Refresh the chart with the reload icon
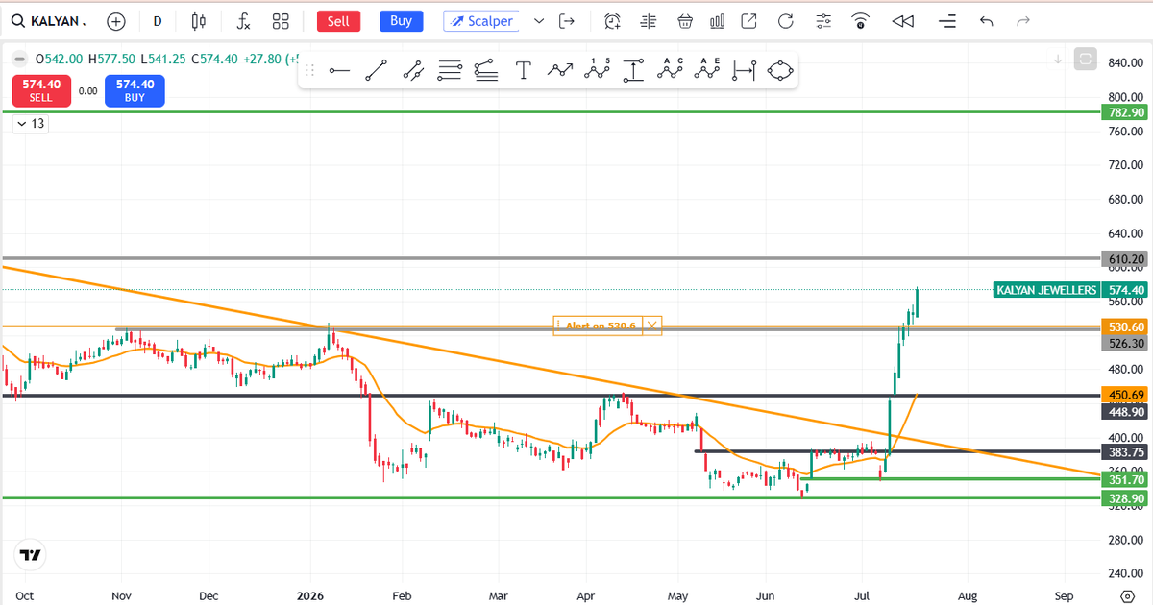Screen dimensions: 1153x605 tap(785, 21)
